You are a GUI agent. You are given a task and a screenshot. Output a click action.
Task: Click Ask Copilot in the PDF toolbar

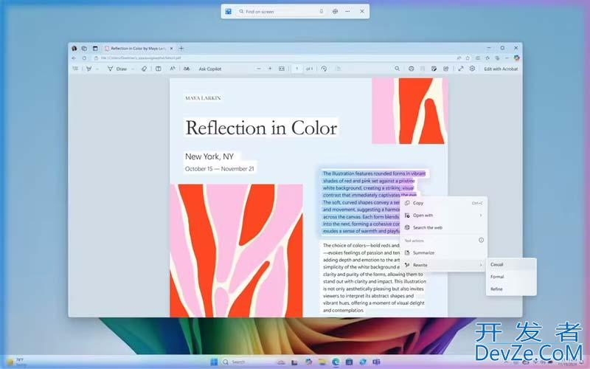point(210,69)
